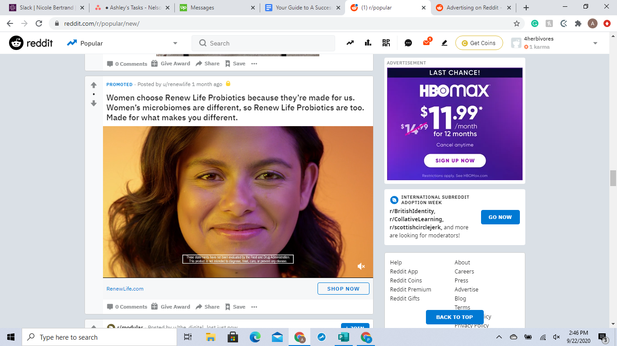
Task: Open the Reddit Public Access Network icon
Action: 386,43
